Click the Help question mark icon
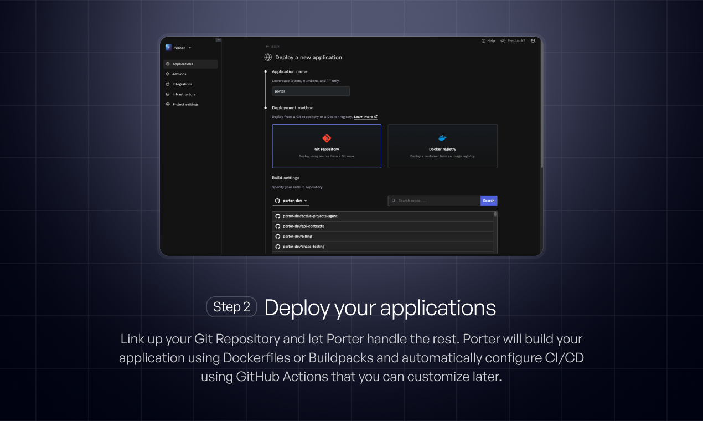Image resolution: width=703 pixels, height=421 pixels. (483, 40)
